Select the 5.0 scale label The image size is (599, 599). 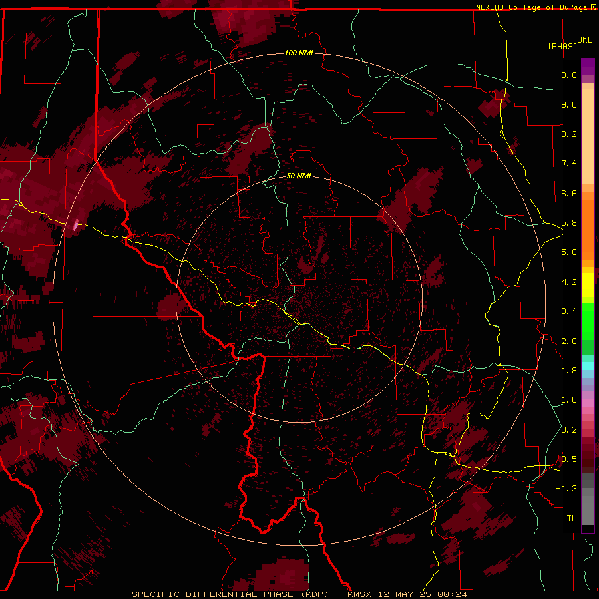click(569, 252)
